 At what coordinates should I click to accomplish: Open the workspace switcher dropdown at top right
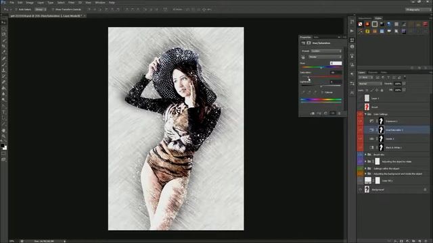(417, 9)
